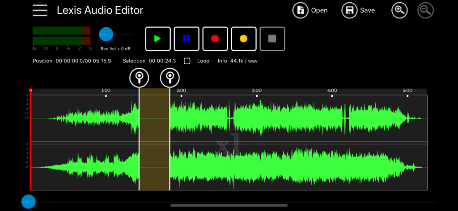Click the Info 44.1k / wav text
This screenshot has height=211, width=458.
(x=237, y=61)
